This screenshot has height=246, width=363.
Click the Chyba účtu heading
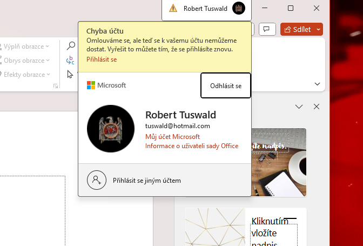[105, 31]
